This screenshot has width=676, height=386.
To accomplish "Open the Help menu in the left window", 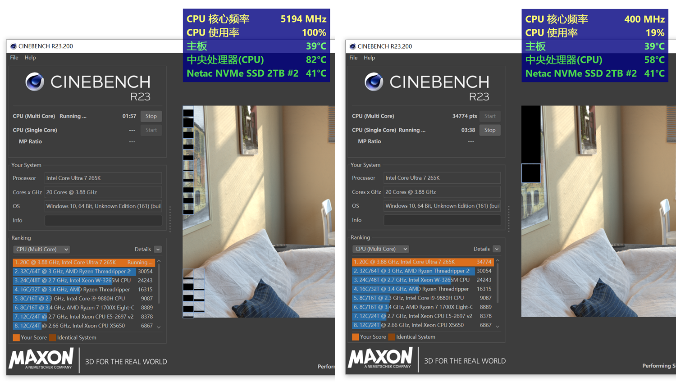I will pyautogui.click(x=30, y=58).
